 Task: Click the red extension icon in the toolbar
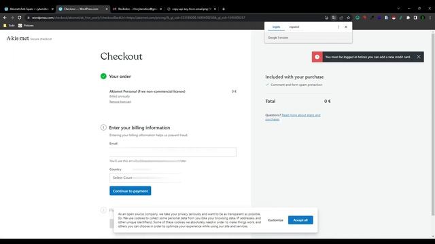coord(364,18)
